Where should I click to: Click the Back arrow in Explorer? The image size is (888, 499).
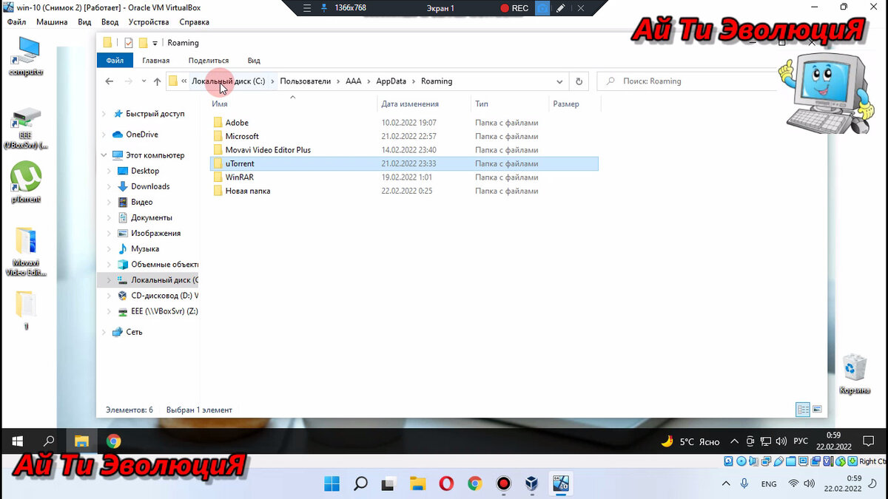110,81
